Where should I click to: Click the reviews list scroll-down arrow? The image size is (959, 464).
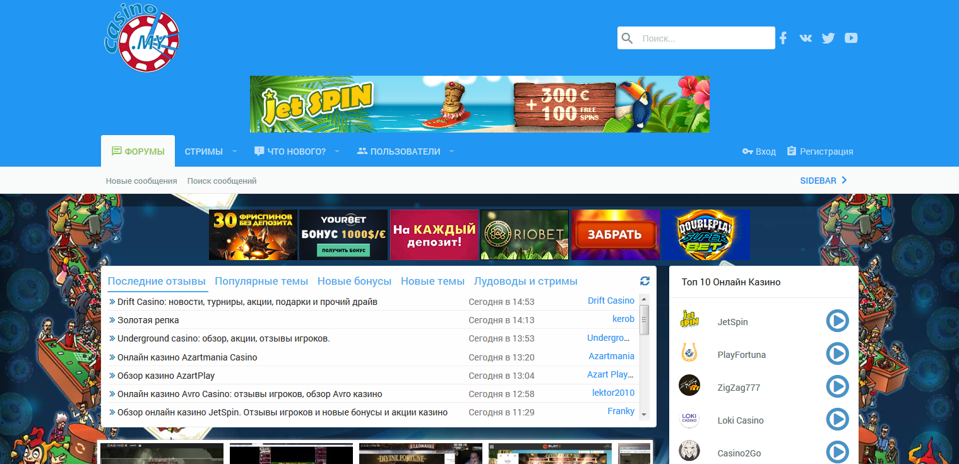[x=645, y=415]
